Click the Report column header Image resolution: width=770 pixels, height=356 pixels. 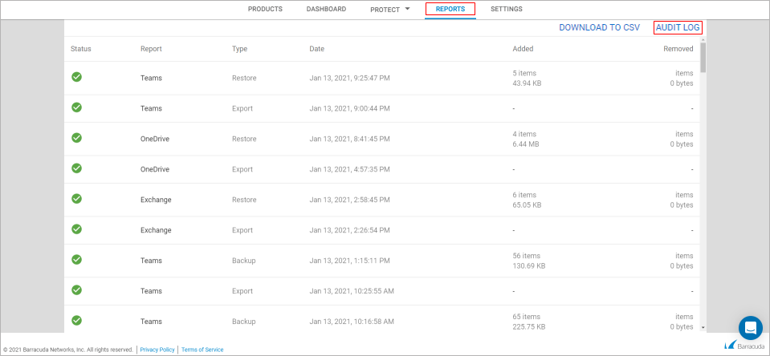151,49
